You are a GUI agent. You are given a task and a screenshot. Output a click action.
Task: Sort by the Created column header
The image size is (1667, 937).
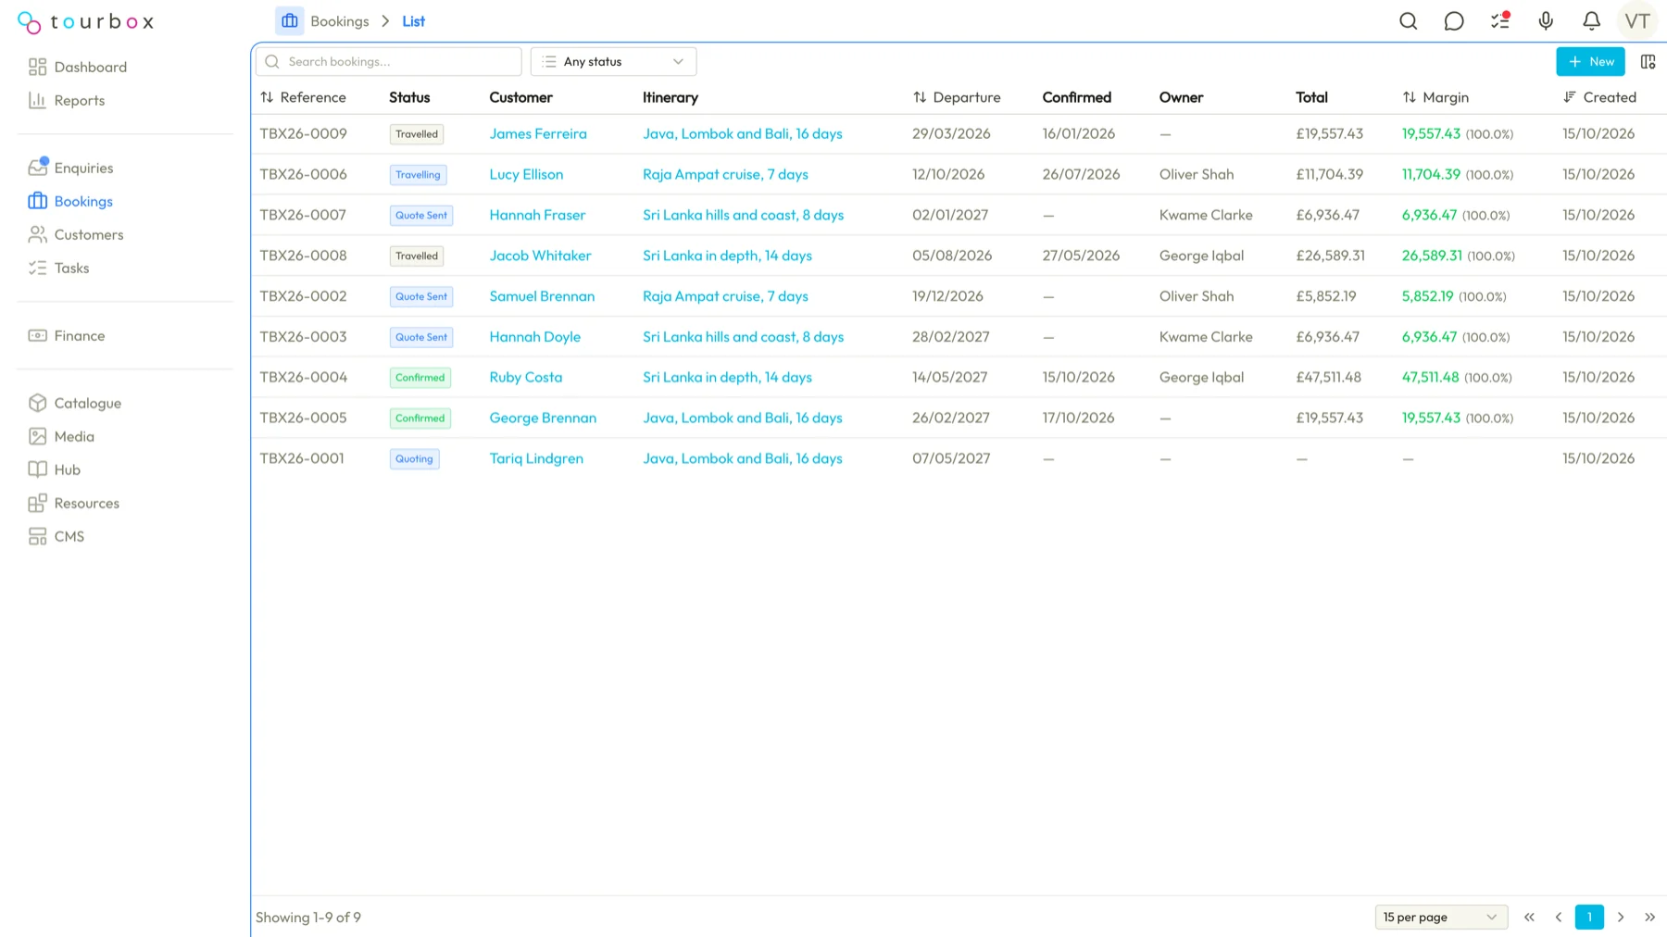1599,97
